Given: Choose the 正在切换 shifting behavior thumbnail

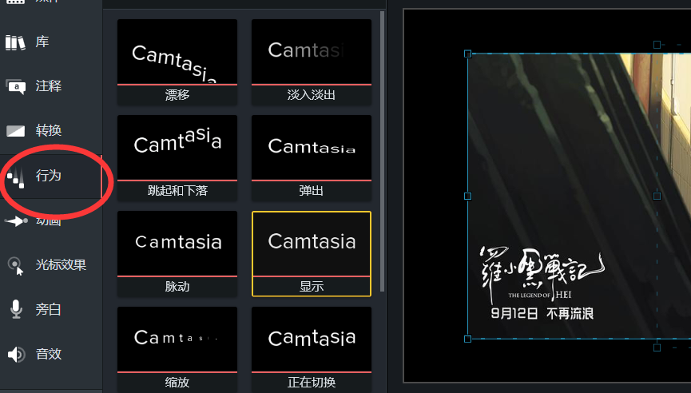Looking at the screenshot, I should click(x=312, y=348).
